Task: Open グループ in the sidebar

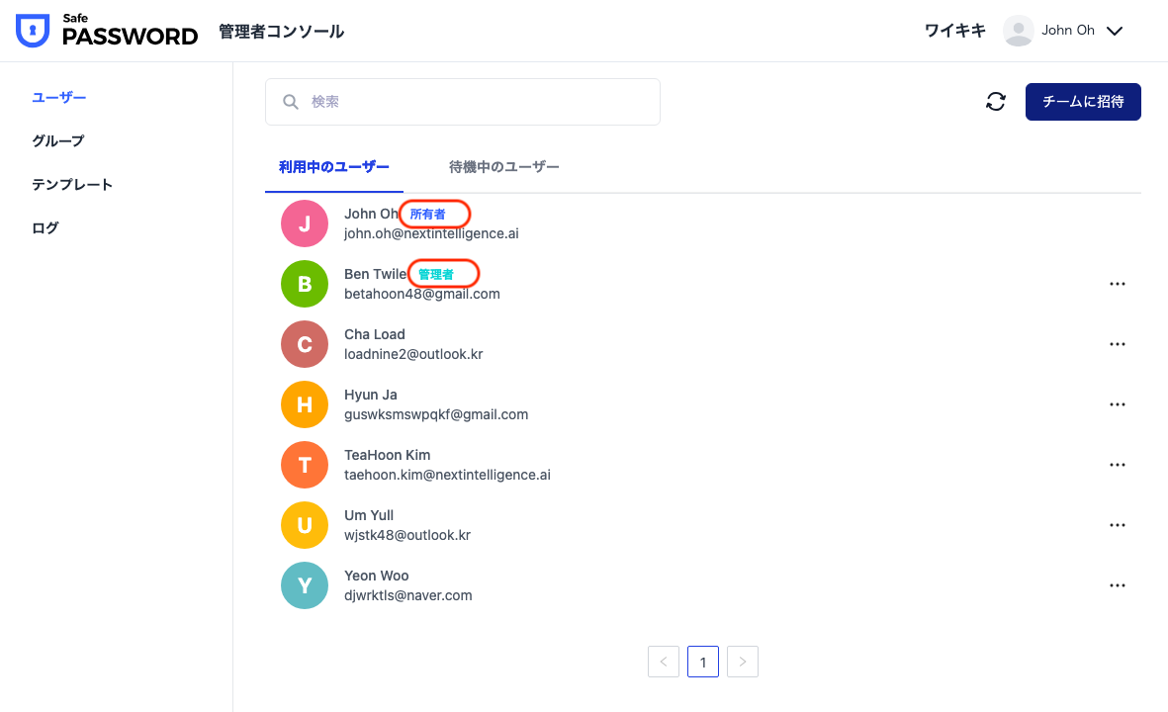Action: [58, 140]
